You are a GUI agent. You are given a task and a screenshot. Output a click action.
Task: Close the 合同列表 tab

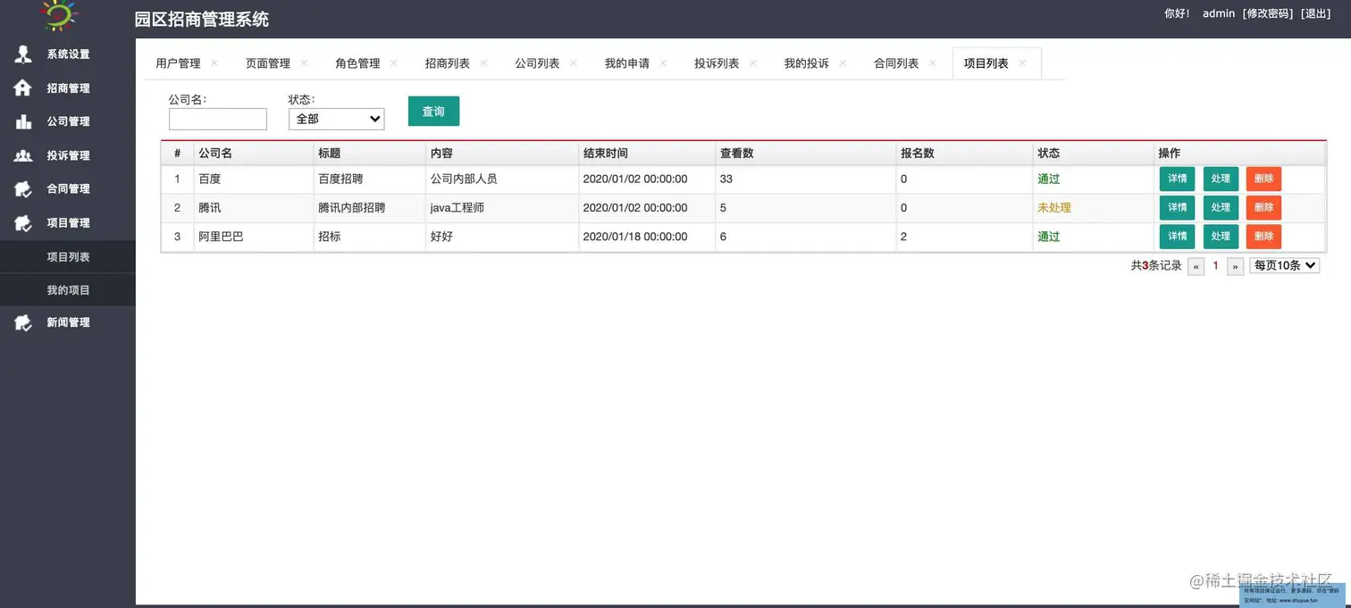[933, 63]
